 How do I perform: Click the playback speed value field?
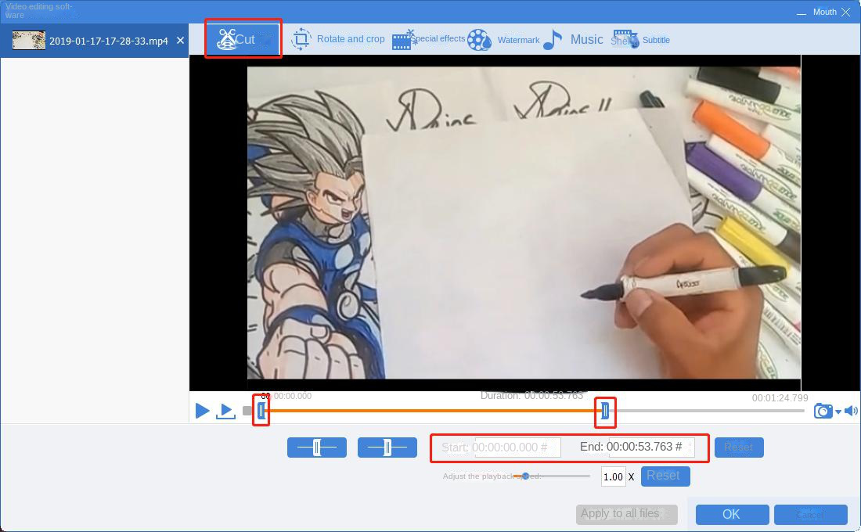[x=614, y=476]
